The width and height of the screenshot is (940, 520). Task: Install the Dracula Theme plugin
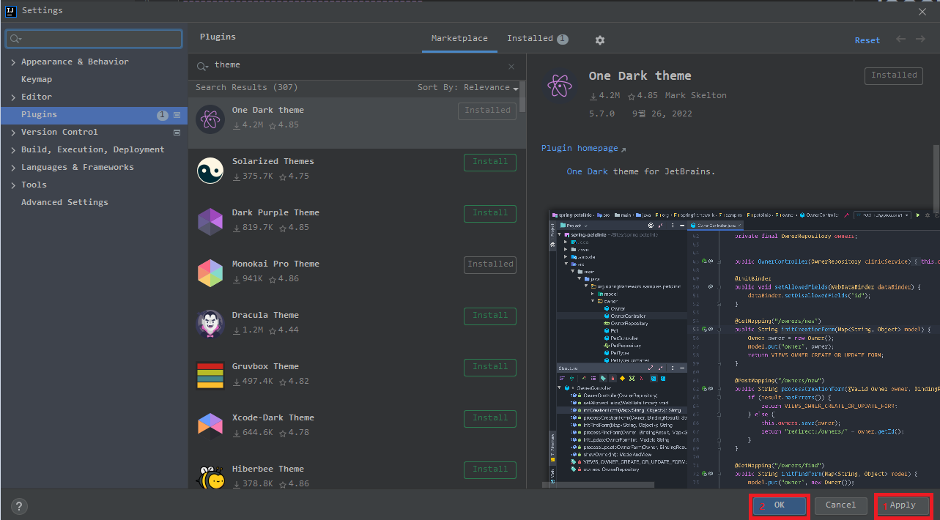coord(490,316)
